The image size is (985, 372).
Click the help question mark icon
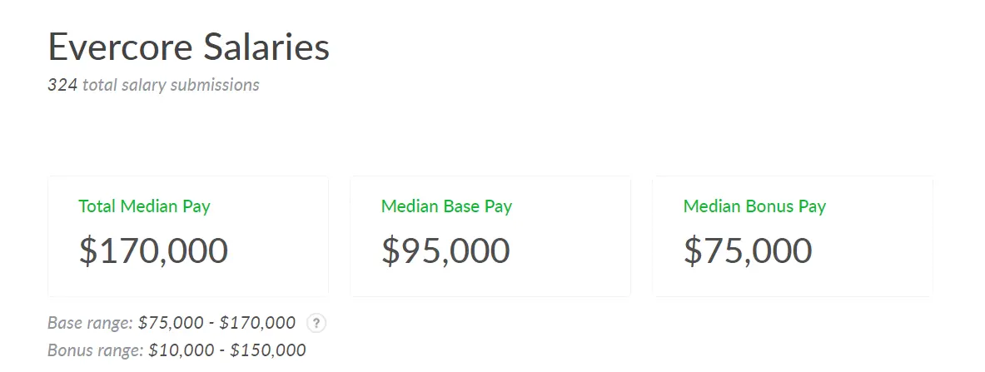click(316, 323)
